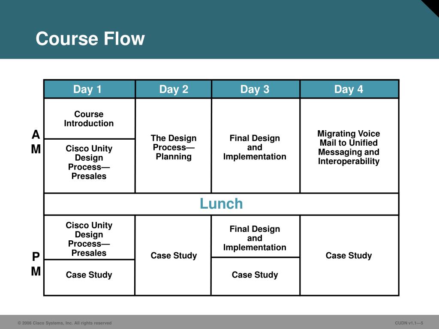Select the Day 4 column header
This screenshot has width=439, height=329.
(x=349, y=89)
